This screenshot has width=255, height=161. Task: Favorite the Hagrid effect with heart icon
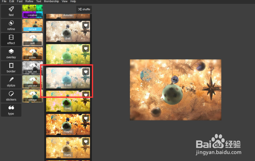86,118
